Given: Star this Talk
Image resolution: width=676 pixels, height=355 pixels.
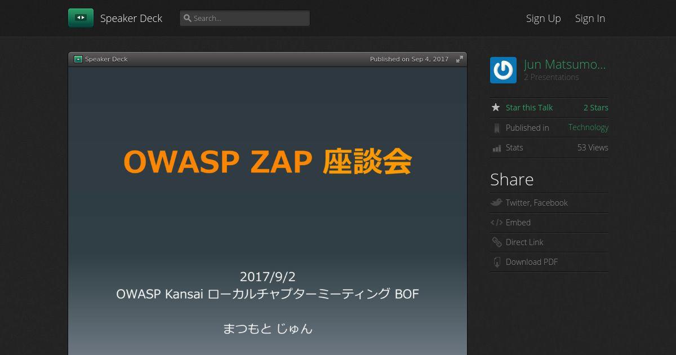Looking at the screenshot, I should [529, 108].
